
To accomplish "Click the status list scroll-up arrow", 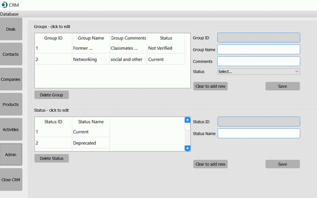I will [188, 120].
